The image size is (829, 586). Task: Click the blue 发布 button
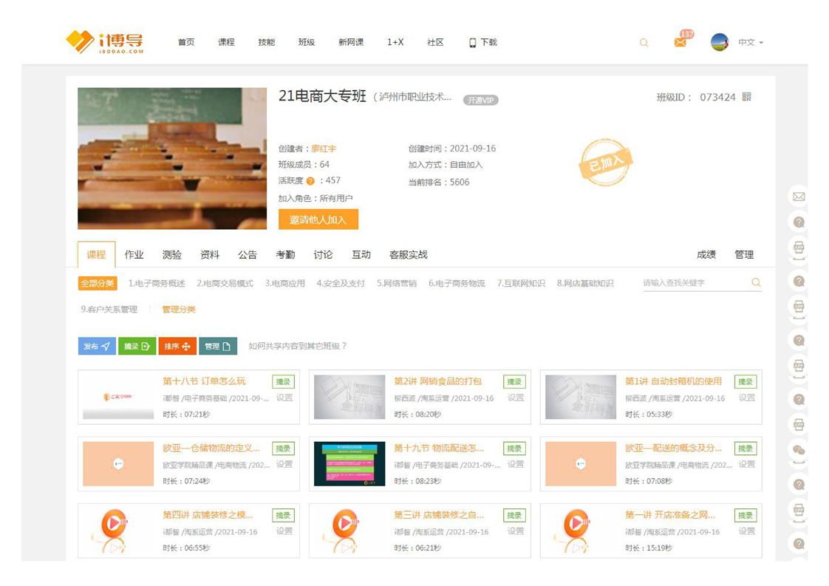click(x=97, y=346)
